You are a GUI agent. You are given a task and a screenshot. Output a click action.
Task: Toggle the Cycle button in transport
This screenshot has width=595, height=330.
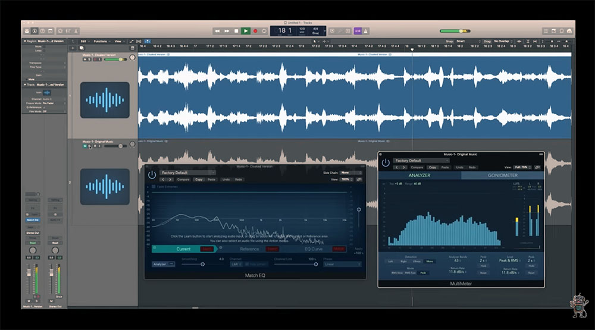point(264,31)
